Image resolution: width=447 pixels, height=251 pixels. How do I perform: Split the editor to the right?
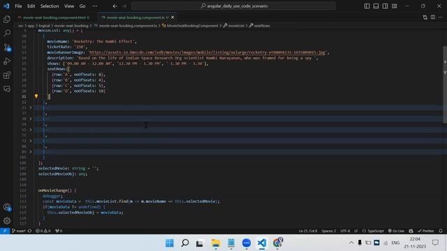pyautogui.click(x=433, y=17)
